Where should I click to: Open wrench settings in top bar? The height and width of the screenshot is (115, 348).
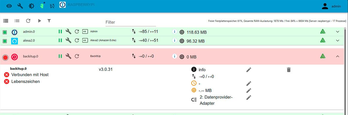point(20,6)
